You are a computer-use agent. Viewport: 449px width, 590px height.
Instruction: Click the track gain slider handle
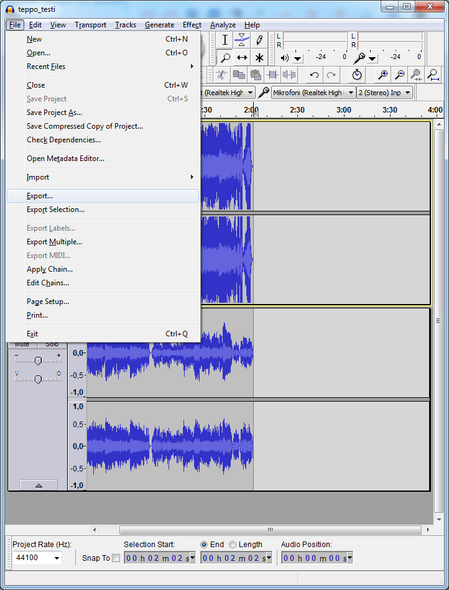coord(38,361)
